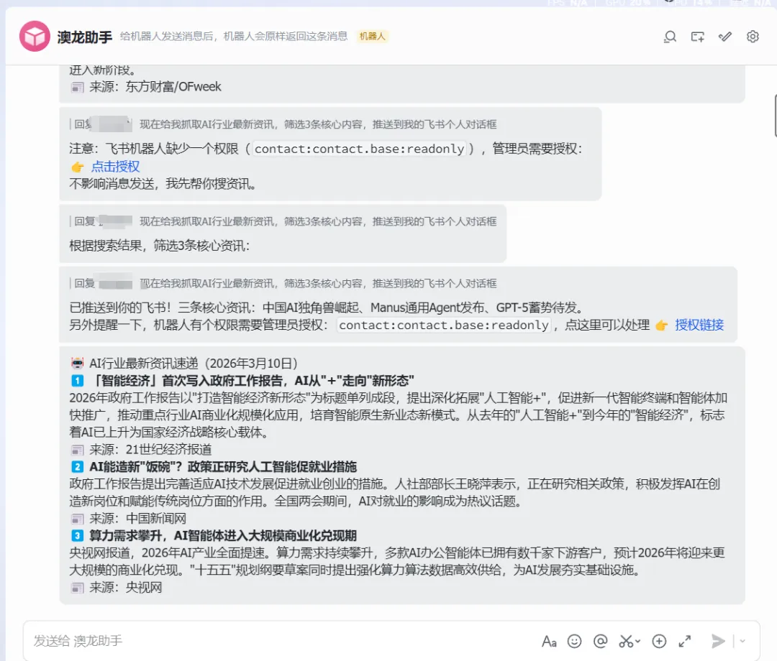
Task: Click the newspaper icon beside 来源：央视网
Action: coord(78,588)
